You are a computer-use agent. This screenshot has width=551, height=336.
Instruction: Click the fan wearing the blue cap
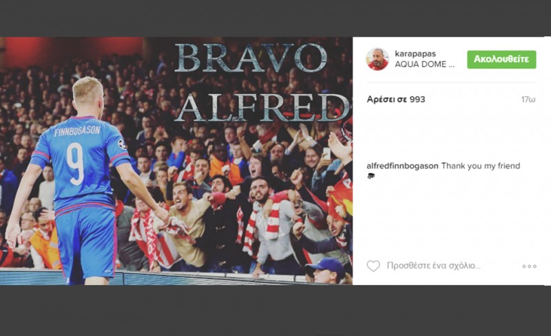326,270
